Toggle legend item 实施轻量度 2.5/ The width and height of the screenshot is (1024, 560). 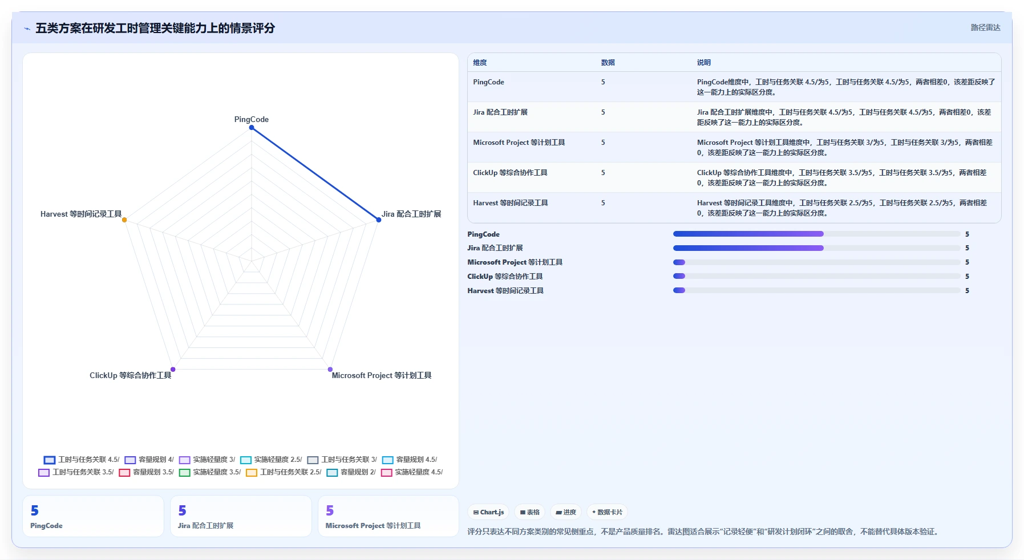(271, 460)
